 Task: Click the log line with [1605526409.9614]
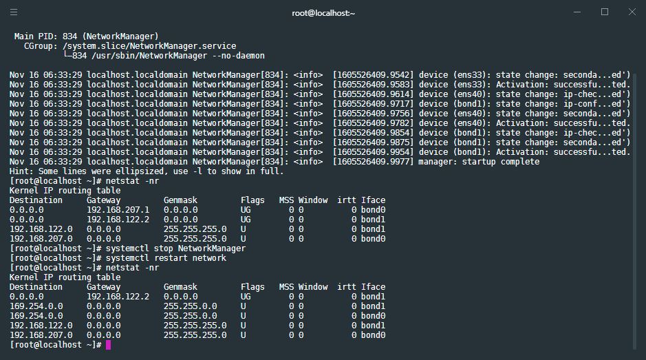[x=320, y=94]
